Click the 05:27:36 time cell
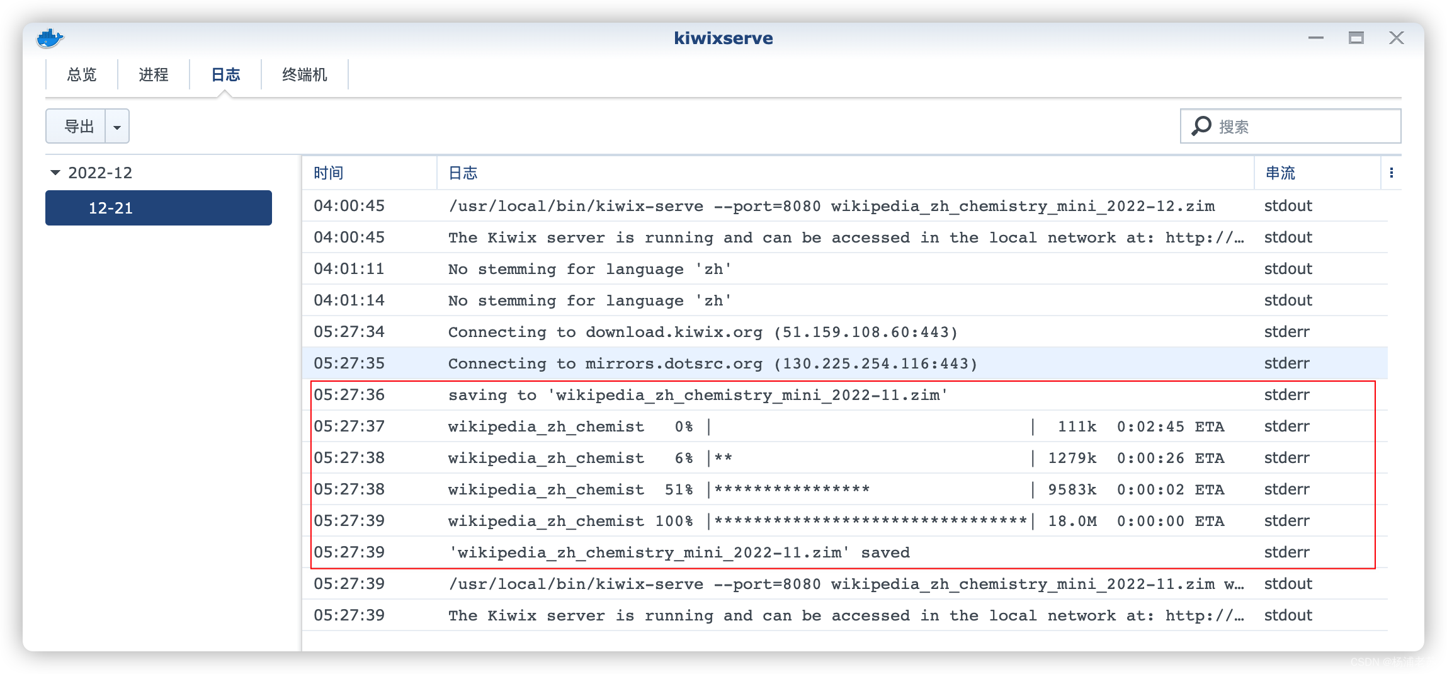 click(x=349, y=394)
